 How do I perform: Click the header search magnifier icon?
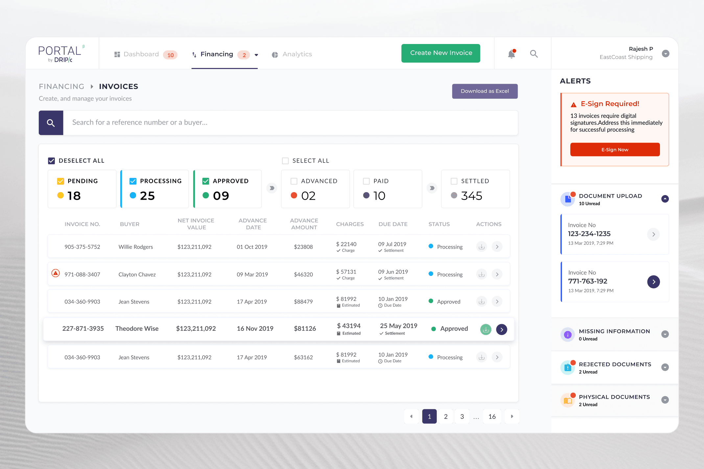click(x=534, y=54)
